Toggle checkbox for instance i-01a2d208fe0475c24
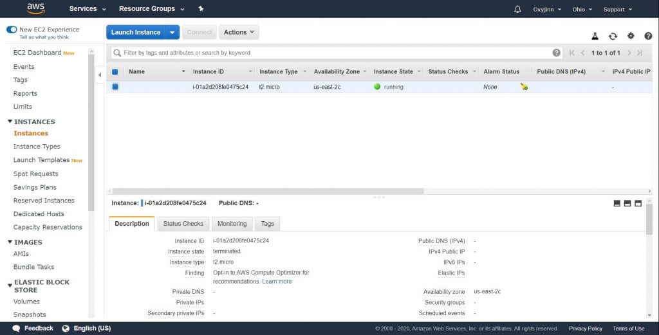 [115, 86]
